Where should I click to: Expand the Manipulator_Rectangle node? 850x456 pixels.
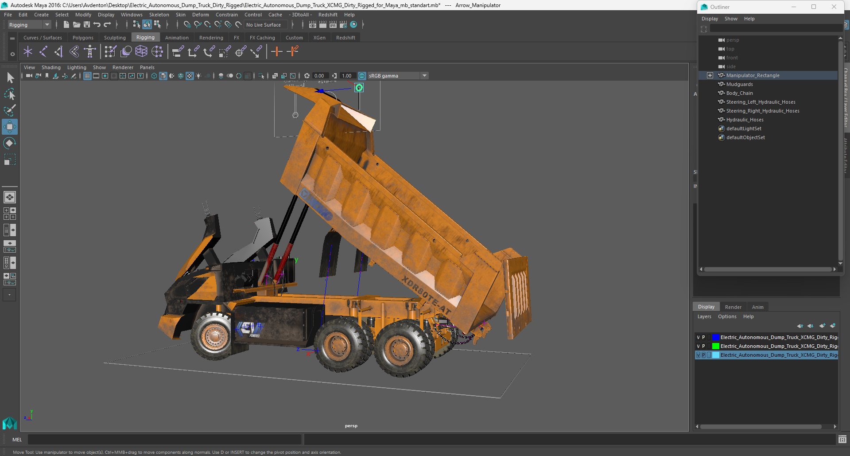710,75
